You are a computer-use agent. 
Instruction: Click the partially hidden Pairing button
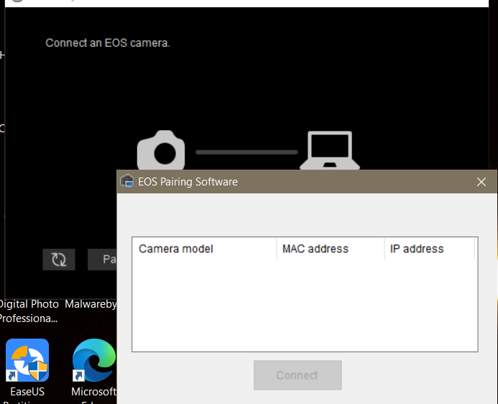(102, 260)
